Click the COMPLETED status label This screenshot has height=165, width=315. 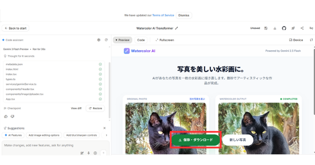click(x=289, y=99)
